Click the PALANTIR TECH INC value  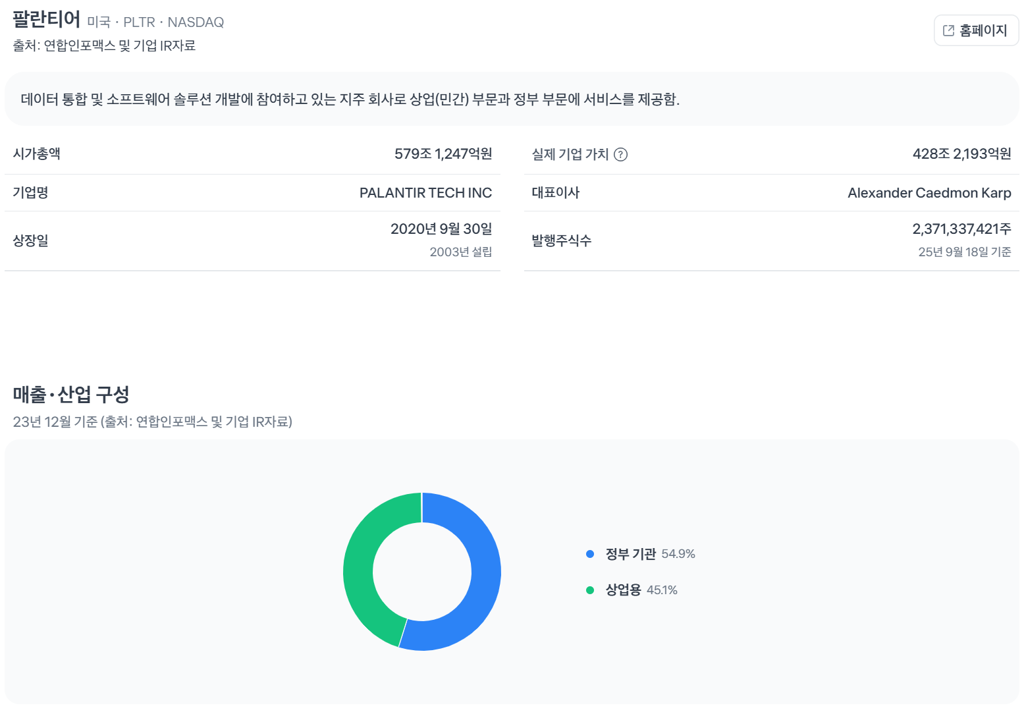click(x=425, y=192)
